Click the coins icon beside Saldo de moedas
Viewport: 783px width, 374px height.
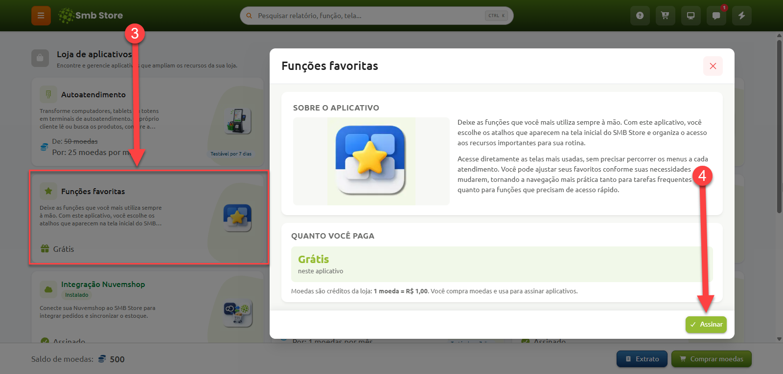coord(102,359)
